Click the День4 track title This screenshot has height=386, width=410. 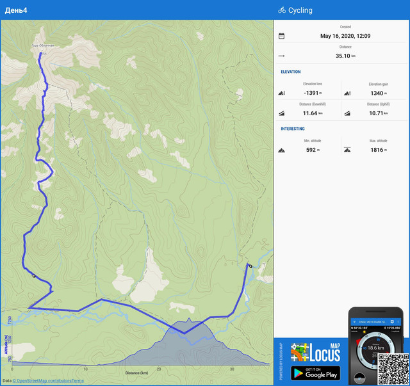pyautogui.click(x=16, y=10)
